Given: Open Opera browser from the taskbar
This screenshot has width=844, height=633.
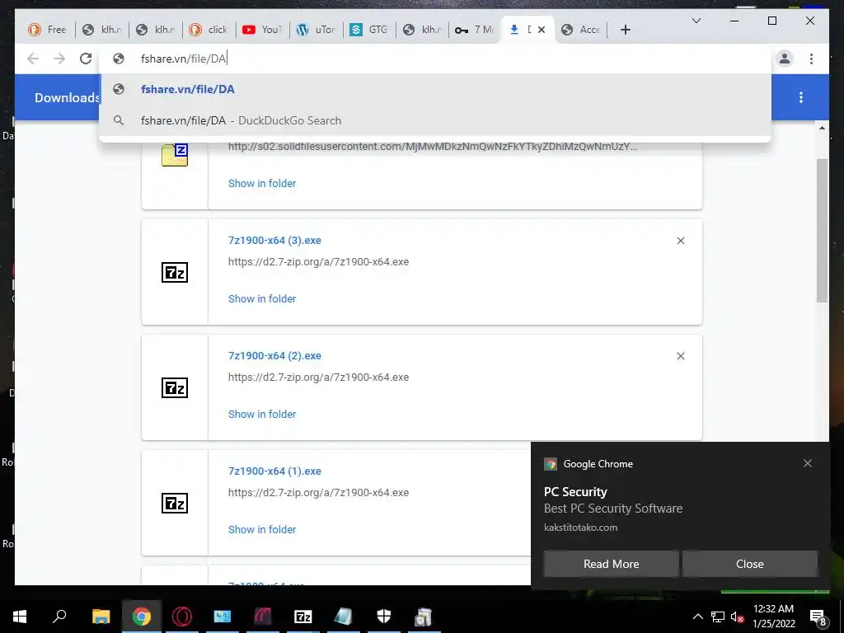Looking at the screenshot, I should 182,617.
